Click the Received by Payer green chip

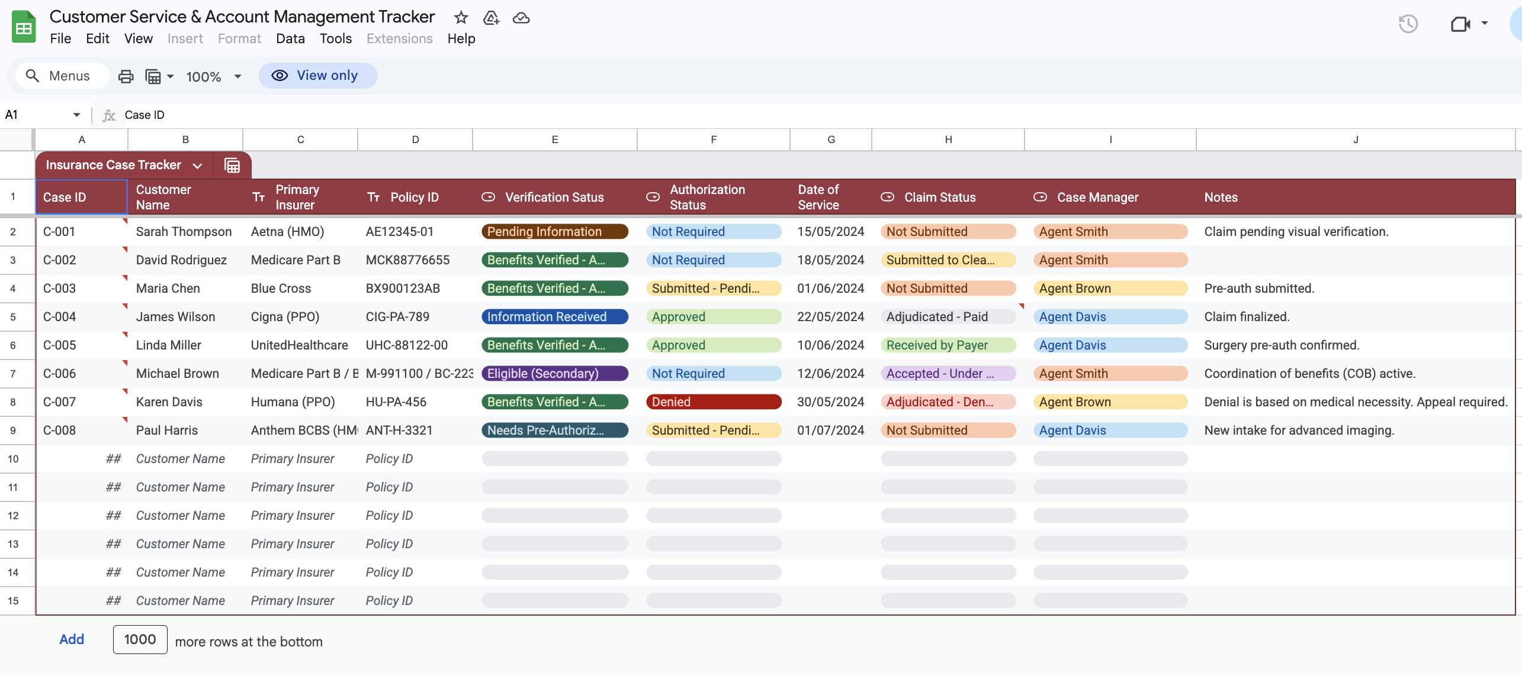click(948, 345)
